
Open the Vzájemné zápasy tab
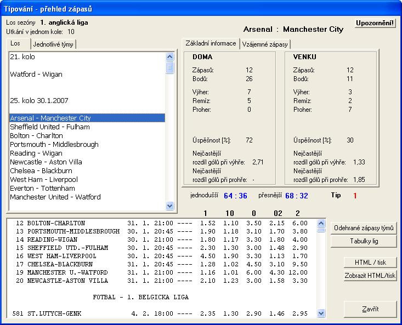coord(265,44)
